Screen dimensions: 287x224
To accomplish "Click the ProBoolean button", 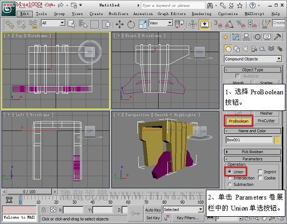I will pyautogui.click(x=239, y=121).
